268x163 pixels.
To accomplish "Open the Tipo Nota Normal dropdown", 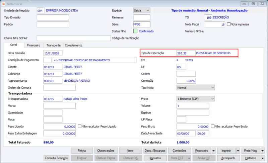I will [196, 88].
